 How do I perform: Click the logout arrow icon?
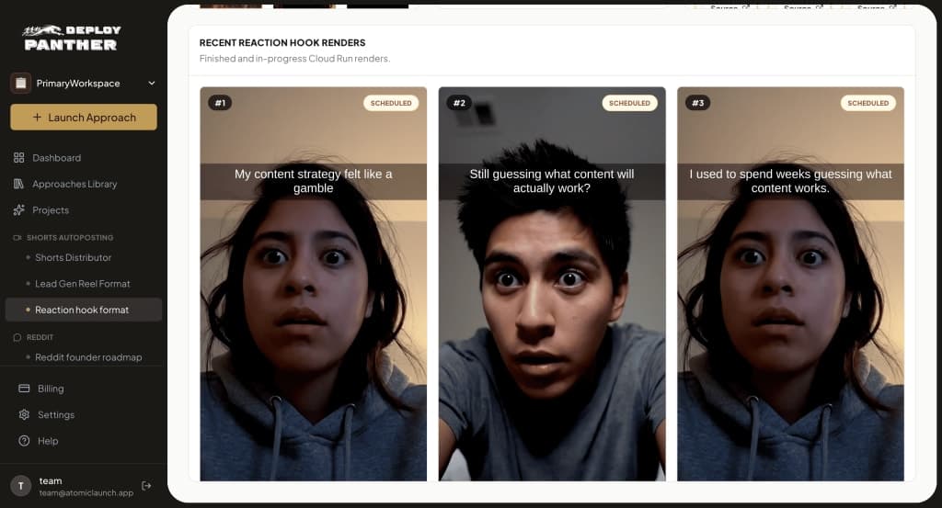(x=146, y=486)
